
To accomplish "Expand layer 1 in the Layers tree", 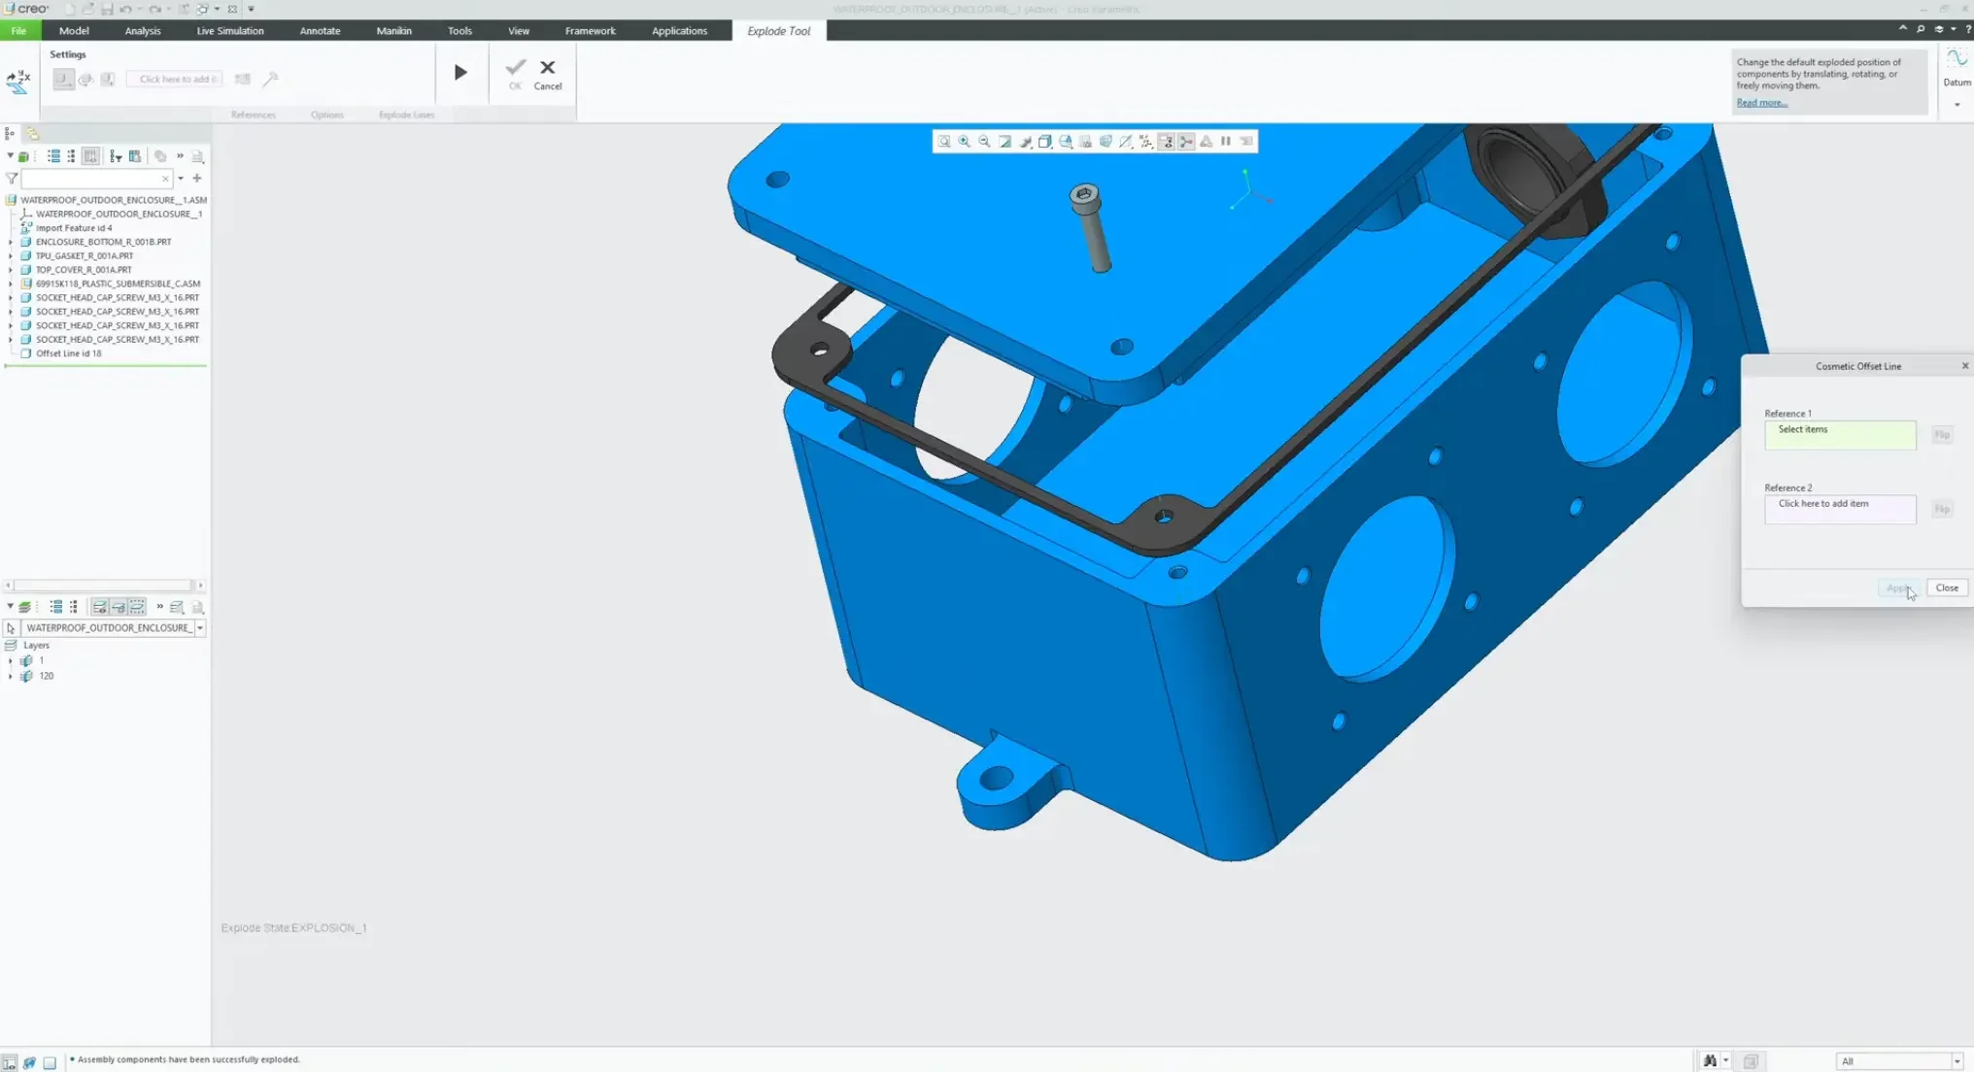I will [11, 661].
